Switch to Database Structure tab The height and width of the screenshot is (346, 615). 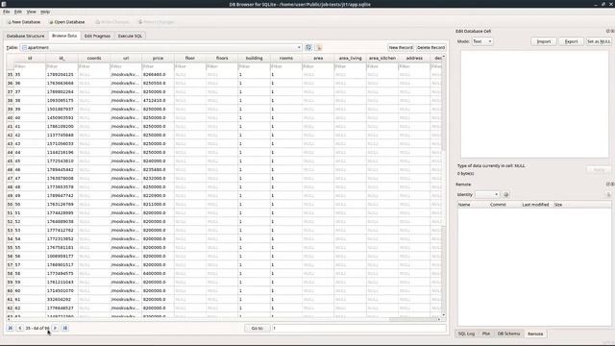[x=26, y=36]
